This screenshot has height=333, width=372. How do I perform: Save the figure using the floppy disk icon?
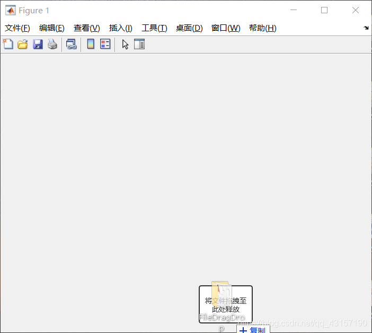coord(38,45)
